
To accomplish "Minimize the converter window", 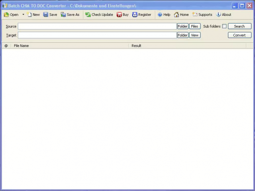I will click(x=234, y=6).
